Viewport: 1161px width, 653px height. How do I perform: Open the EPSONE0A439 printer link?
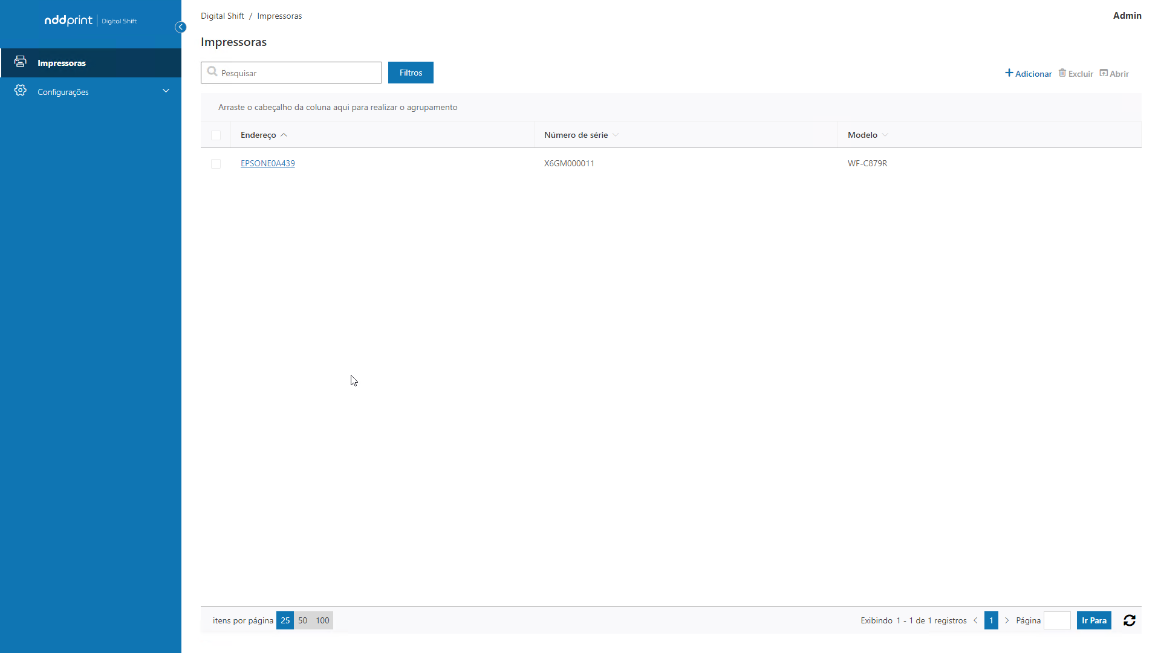click(x=267, y=163)
